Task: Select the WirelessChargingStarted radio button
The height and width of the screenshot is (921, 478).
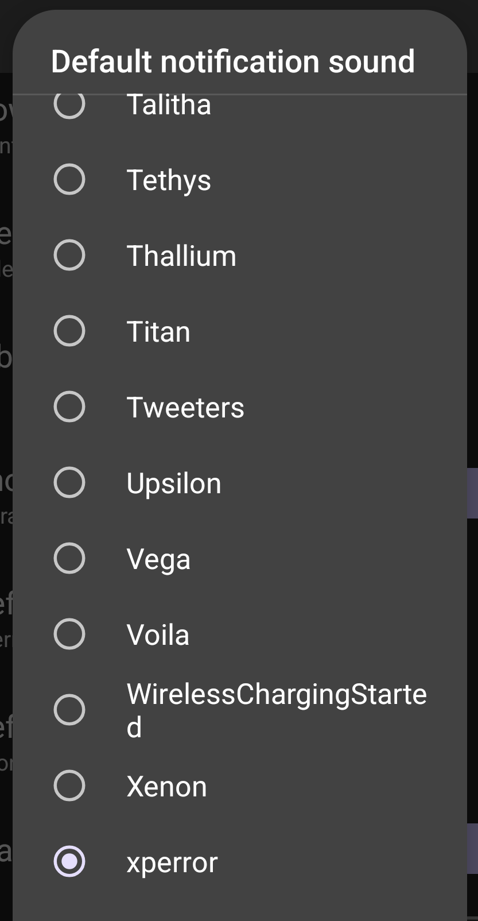Action: point(69,710)
